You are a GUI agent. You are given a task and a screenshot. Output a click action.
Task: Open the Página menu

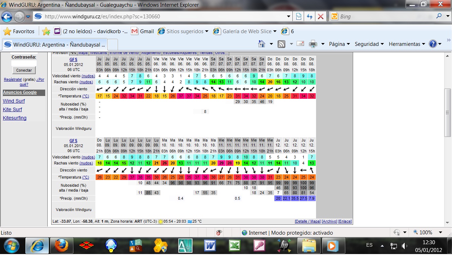339,44
